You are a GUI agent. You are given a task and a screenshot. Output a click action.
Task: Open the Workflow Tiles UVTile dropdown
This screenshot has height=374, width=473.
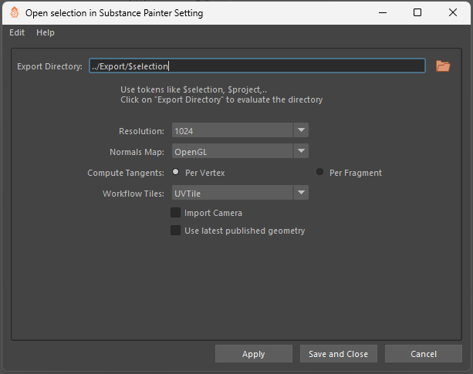239,193
